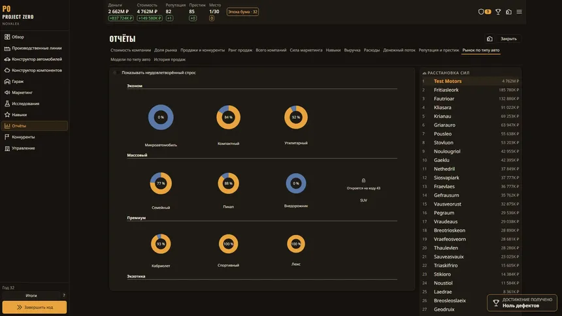Open Обзор from the sidebar grid icon
Viewport: 562px width, 316px height.
(x=7, y=37)
